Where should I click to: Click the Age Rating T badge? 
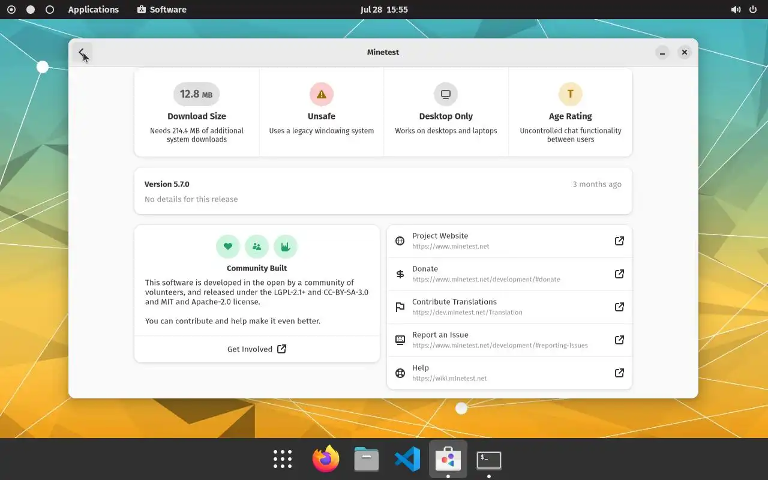[x=570, y=94]
